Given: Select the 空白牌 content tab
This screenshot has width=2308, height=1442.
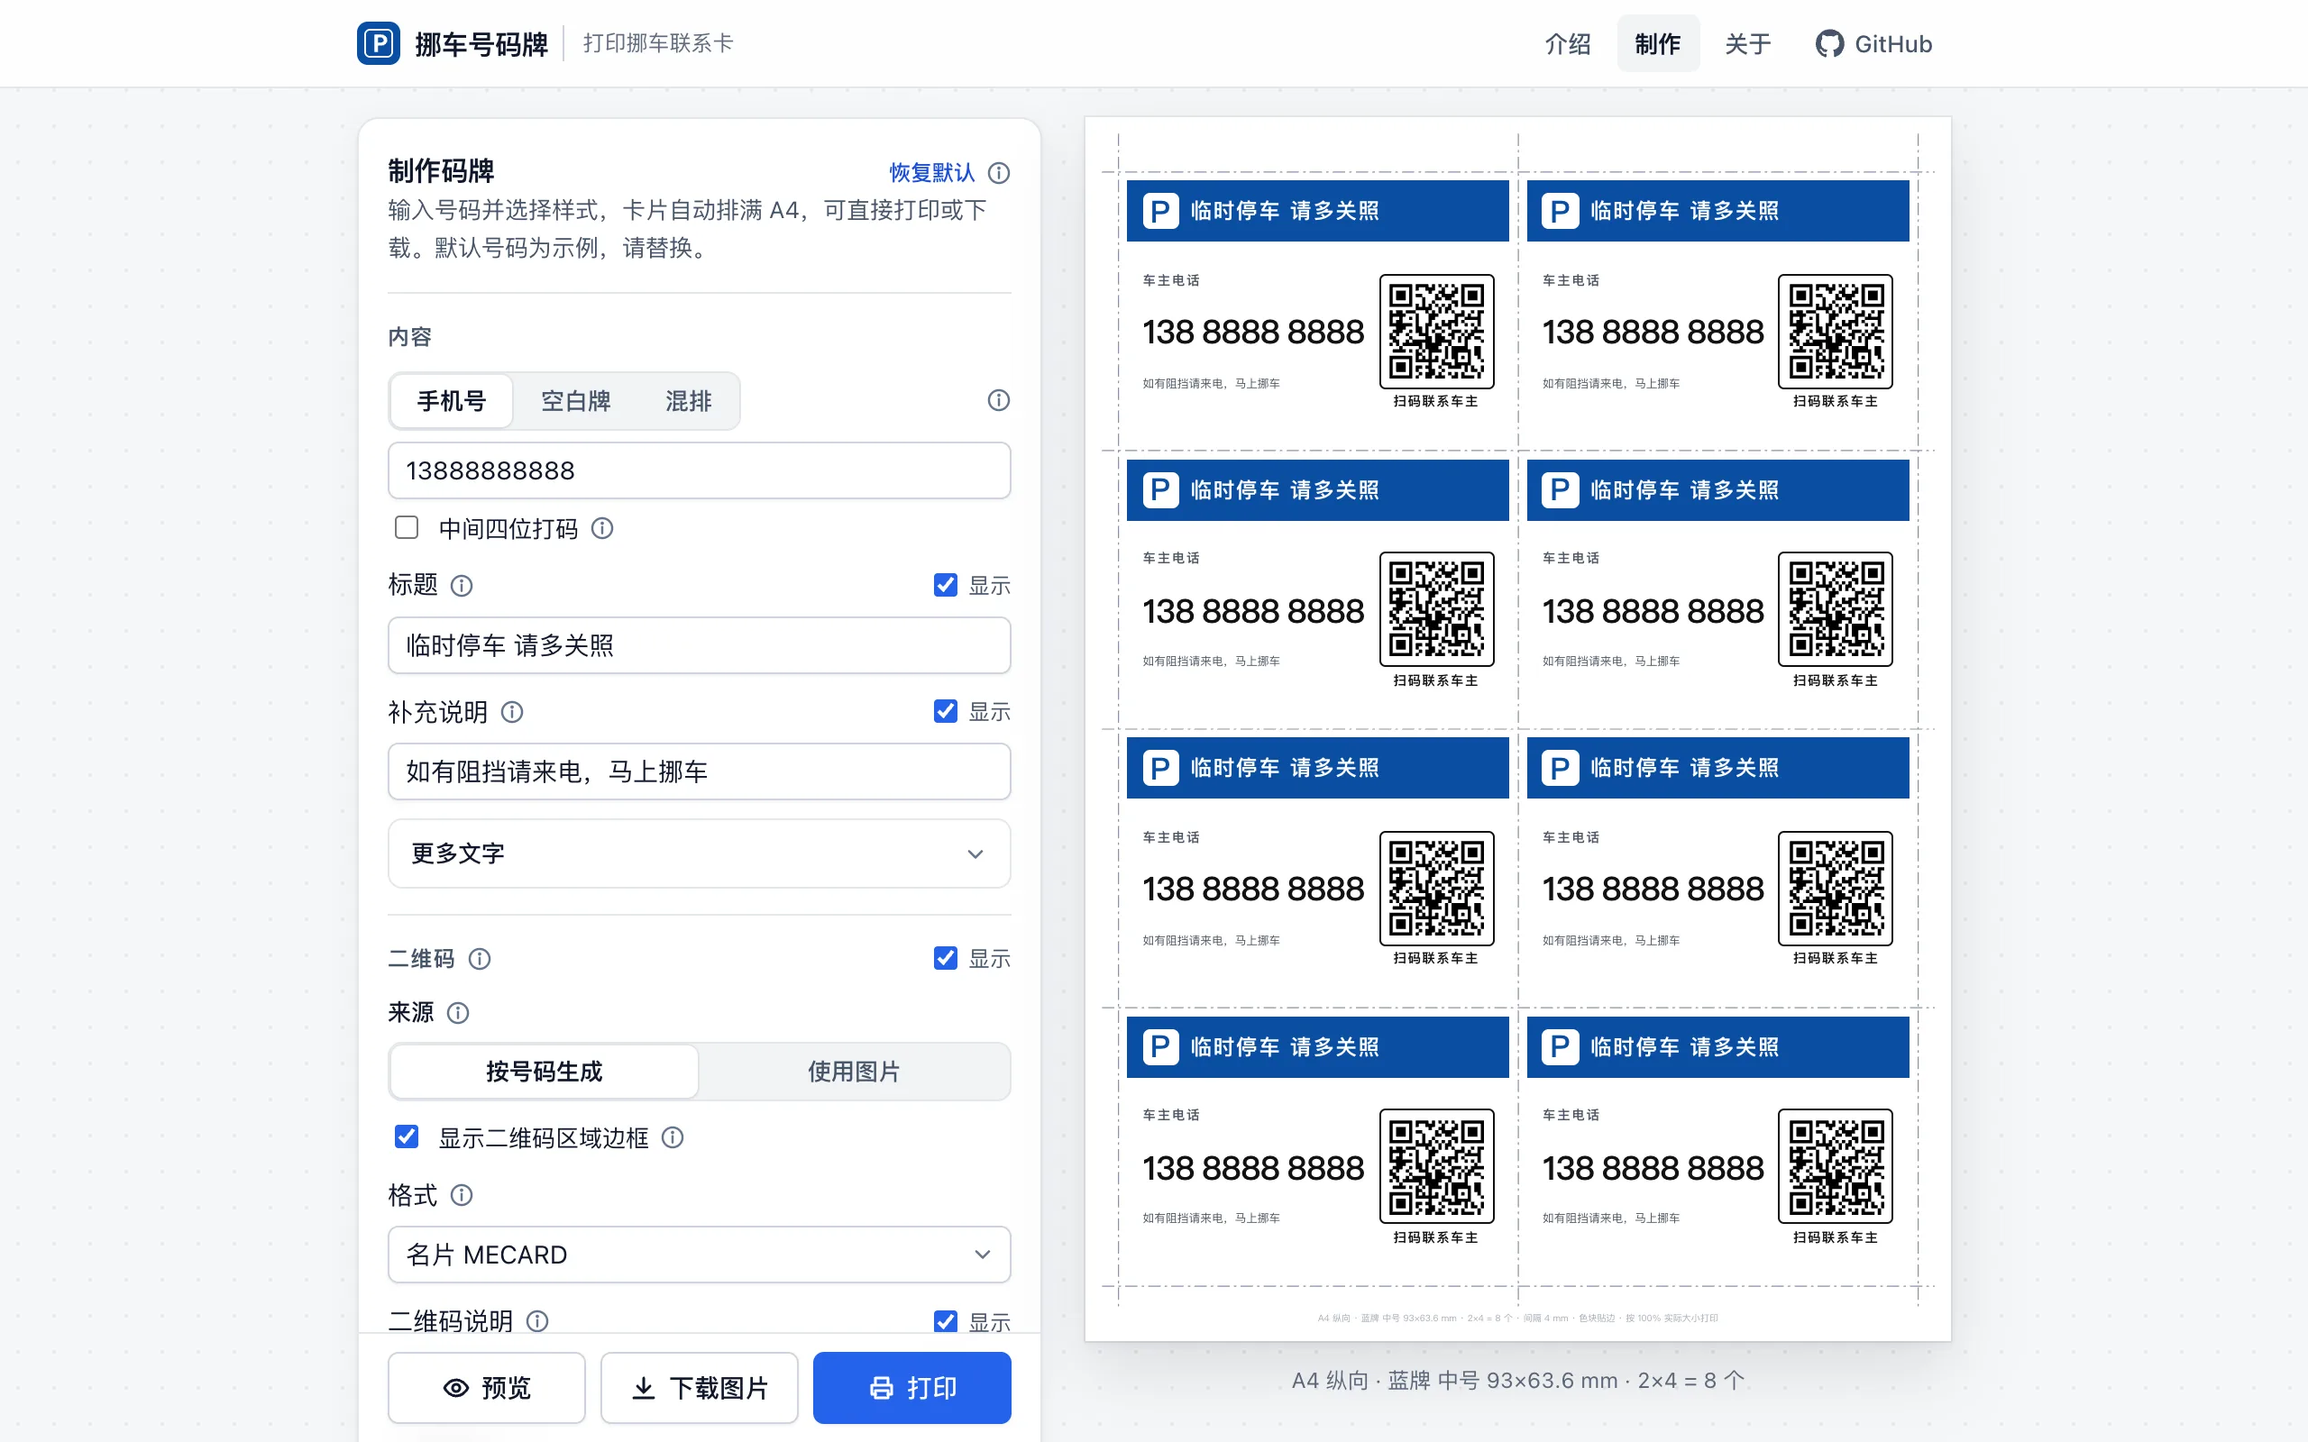Looking at the screenshot, I should [575, 400].
